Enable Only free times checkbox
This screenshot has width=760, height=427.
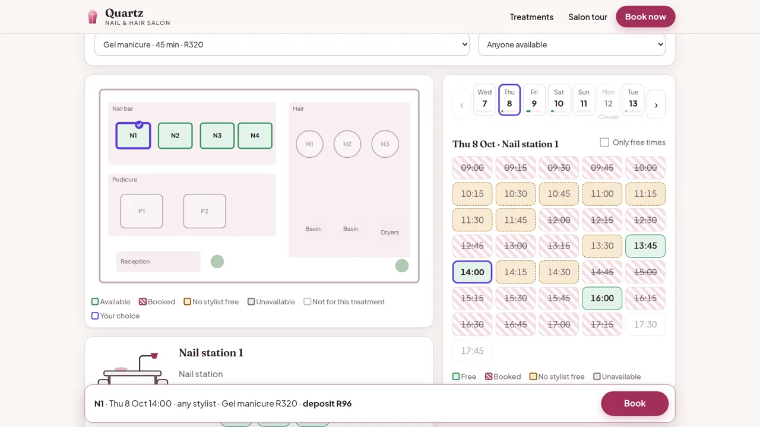coord(604,142)
